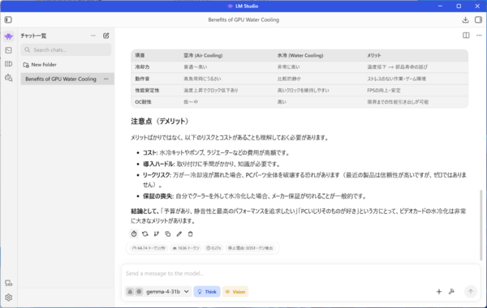Click the chat scrollbar
487x308 pixels.
(x=481, y=225)
